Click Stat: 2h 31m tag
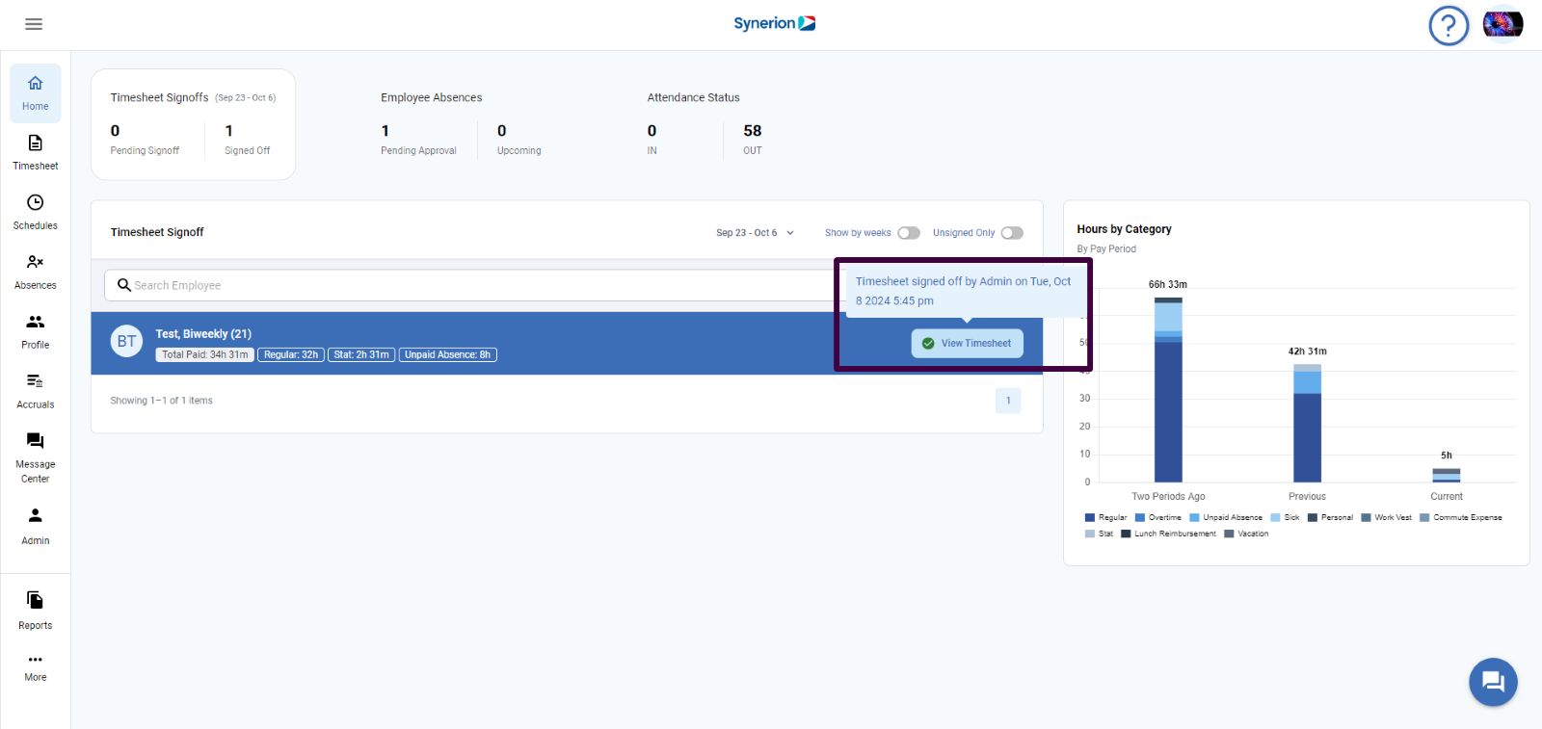Image resolution: width=1542 pixels, height=729 pixels. pyautogui.click(x=361, y=354)
